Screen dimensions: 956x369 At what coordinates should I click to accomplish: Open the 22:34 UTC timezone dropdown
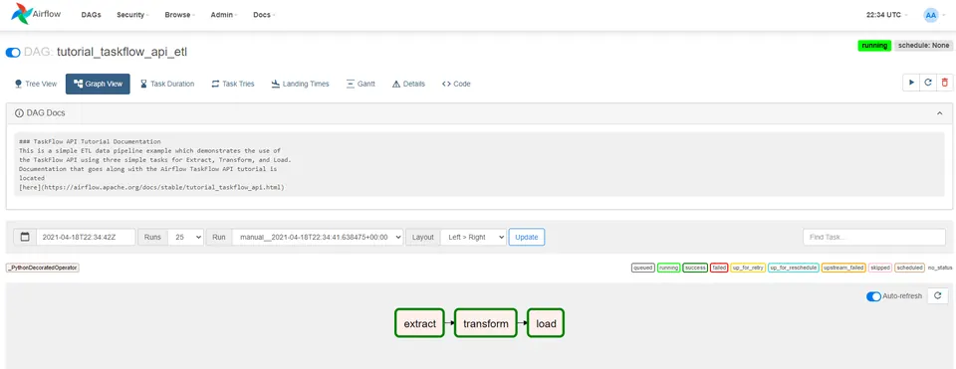886,15
